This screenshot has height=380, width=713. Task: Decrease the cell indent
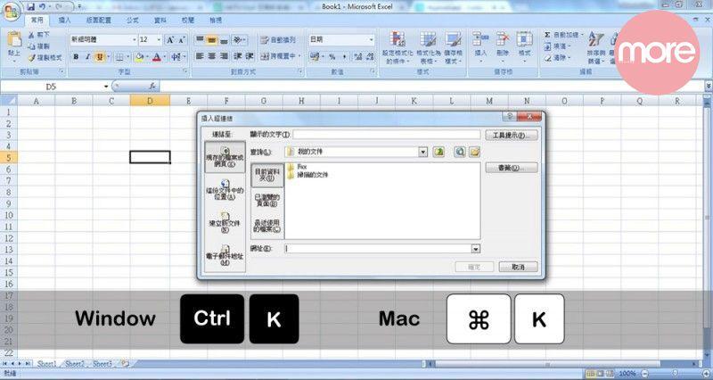click(x=237, y=56)
